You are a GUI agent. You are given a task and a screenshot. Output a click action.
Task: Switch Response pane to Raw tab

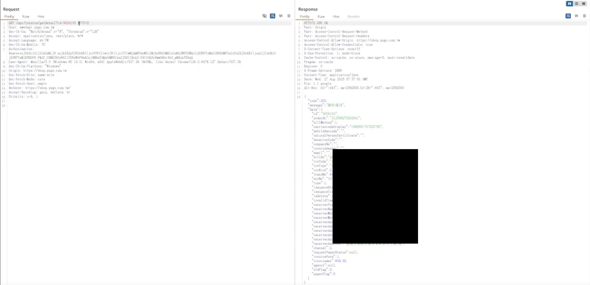321,16
